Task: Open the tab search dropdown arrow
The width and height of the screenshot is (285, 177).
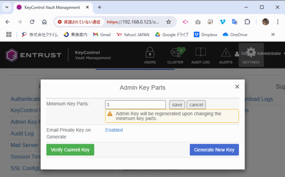Action: (7, 7)
